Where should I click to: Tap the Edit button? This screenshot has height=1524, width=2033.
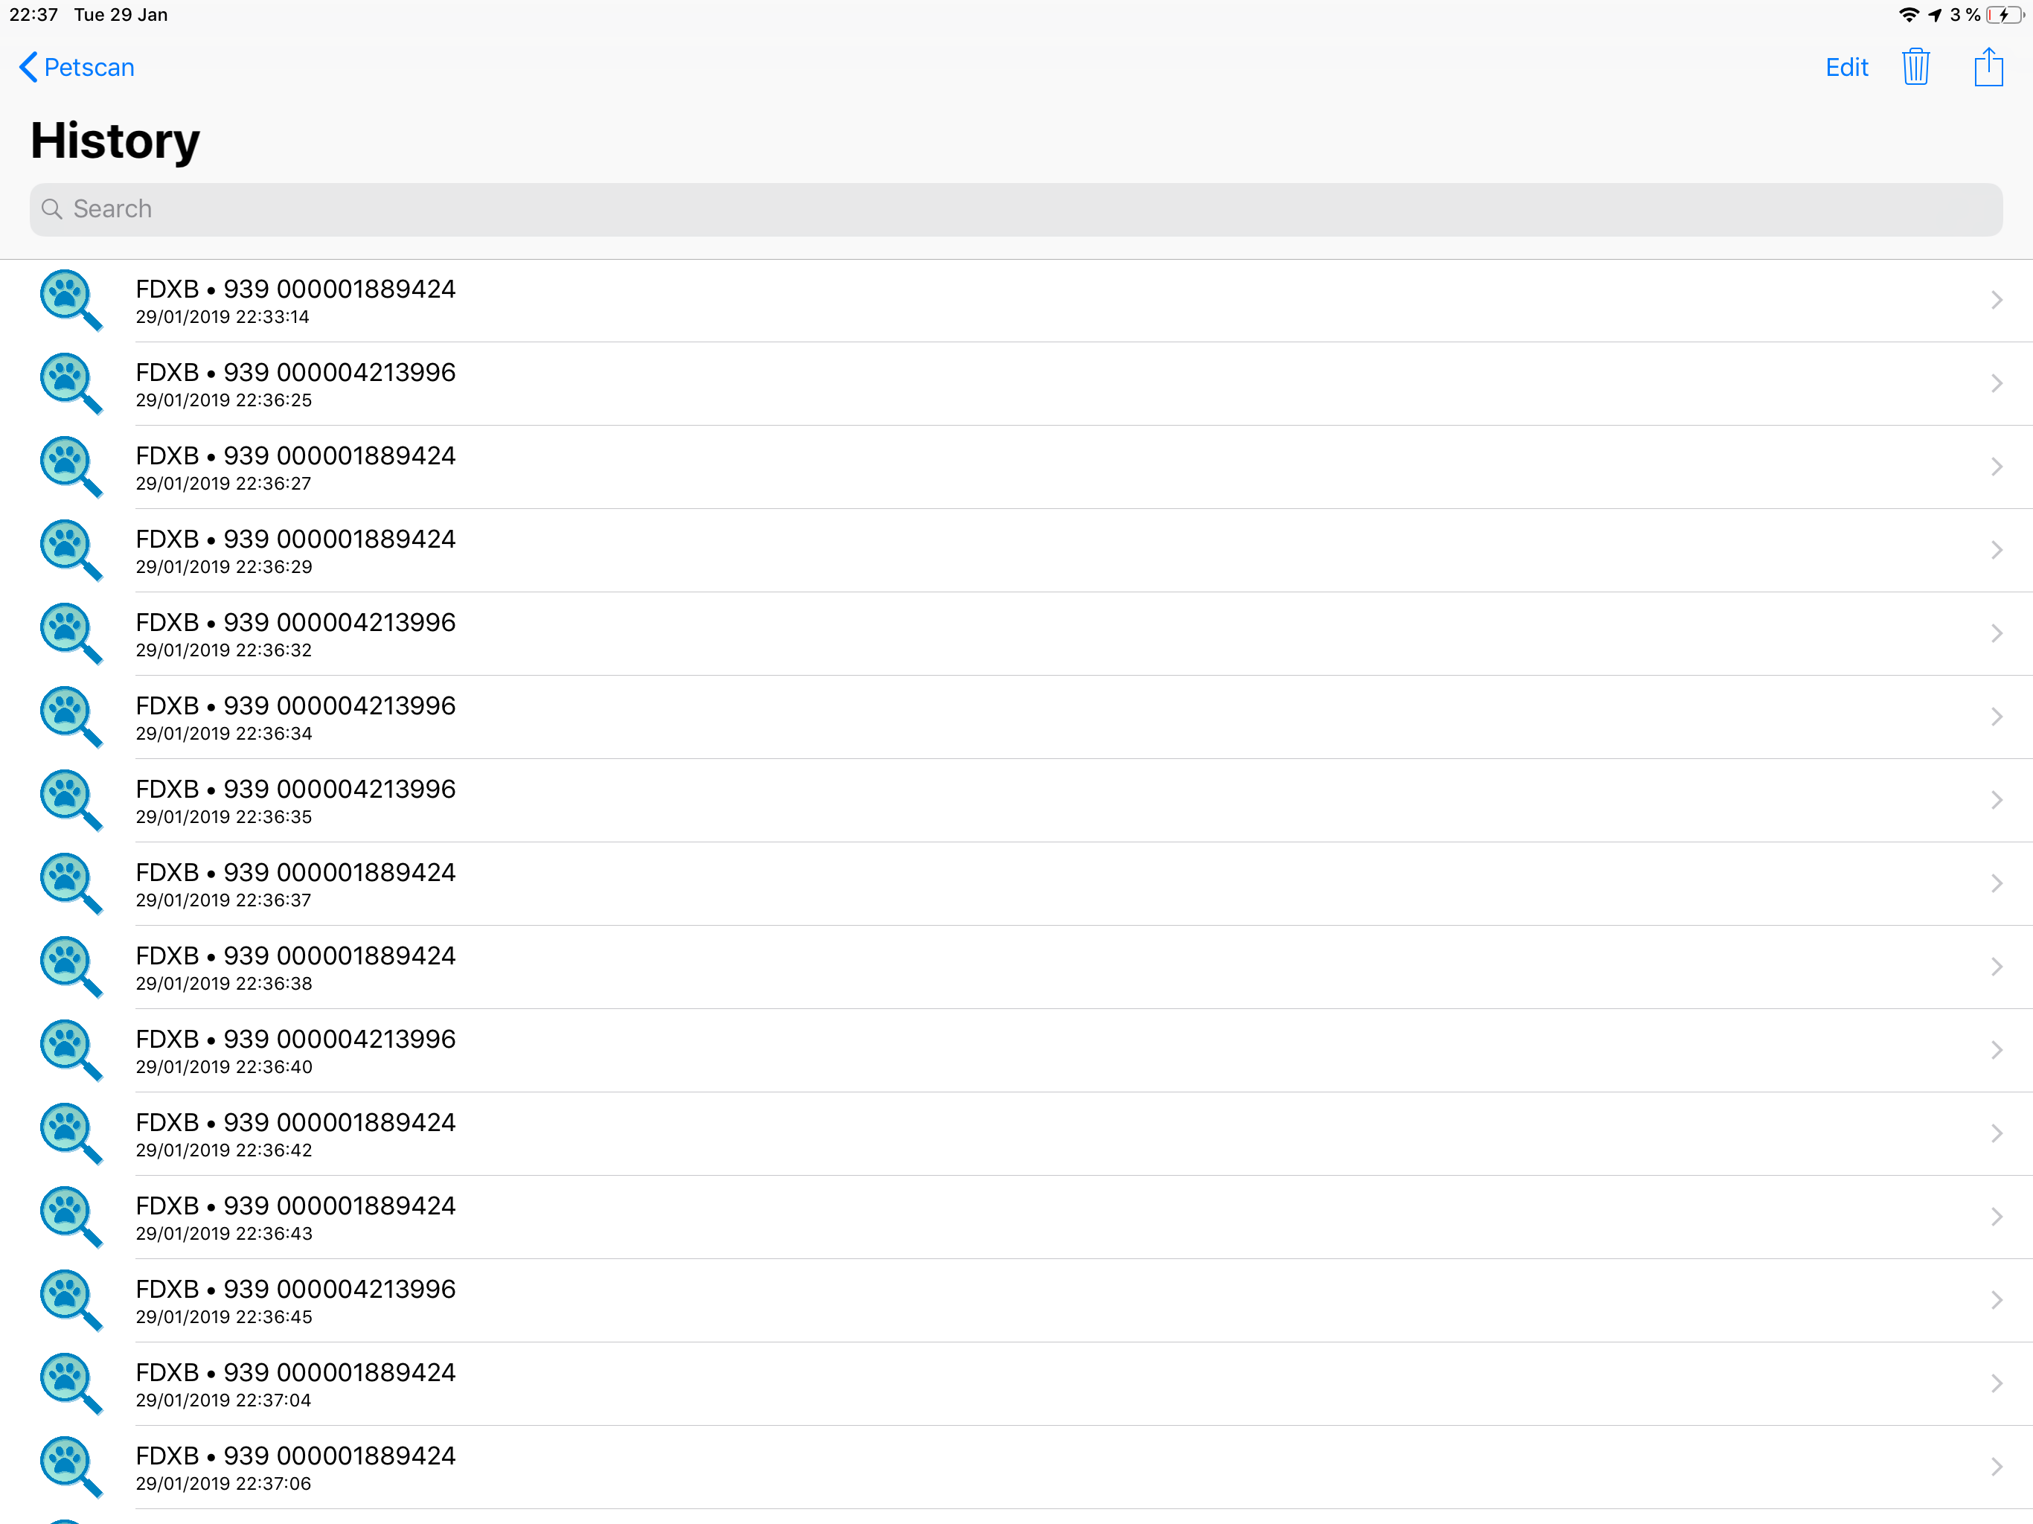point(1845,67)
